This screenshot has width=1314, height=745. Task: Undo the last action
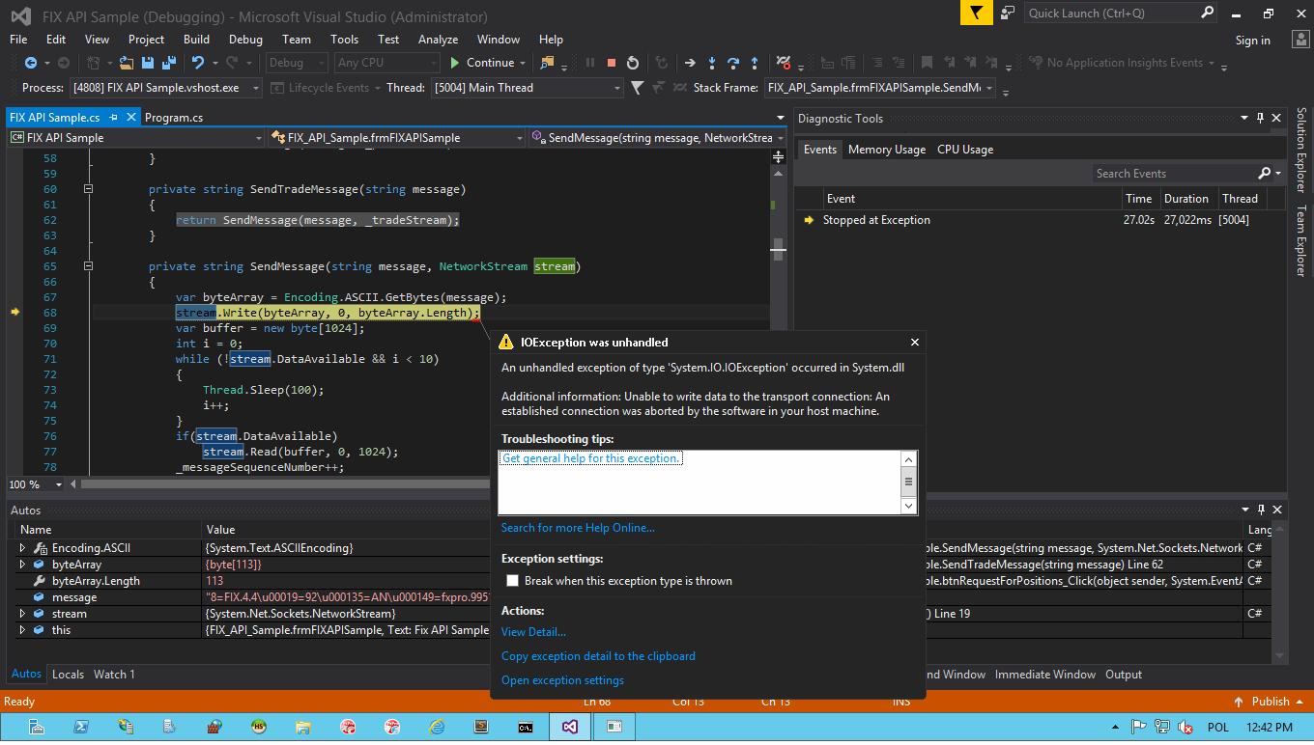(x=198, y=63)
